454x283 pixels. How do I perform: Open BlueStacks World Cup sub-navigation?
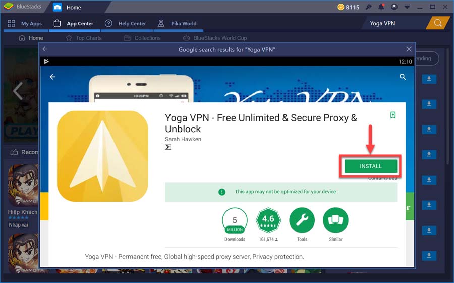click(x=215, y=38)
